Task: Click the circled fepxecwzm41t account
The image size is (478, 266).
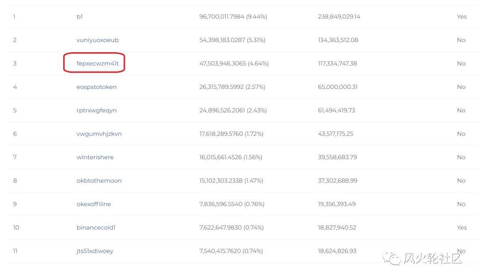Action: (97, 64)
